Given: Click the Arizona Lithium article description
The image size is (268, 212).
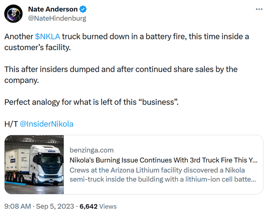Looking at the screenshot, I should (x=163, y=175).
